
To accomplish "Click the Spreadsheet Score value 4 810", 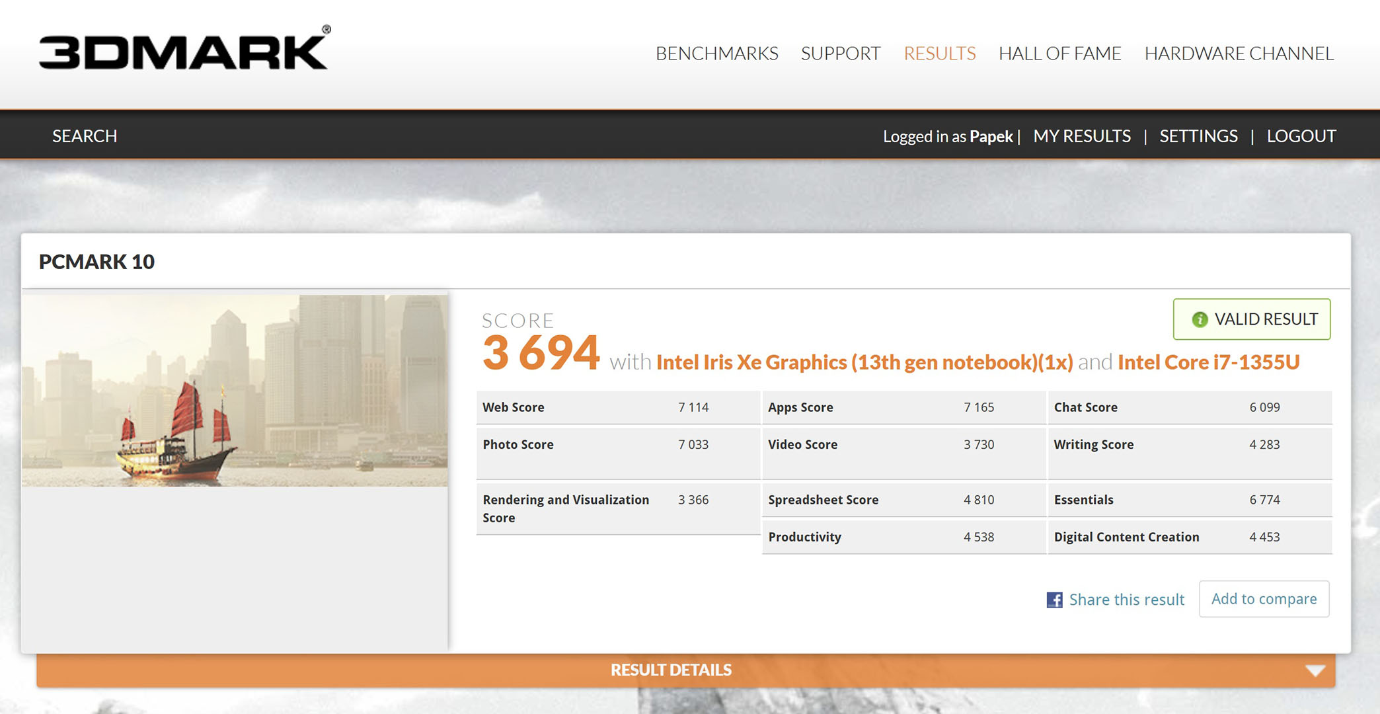I will point(979,500).
